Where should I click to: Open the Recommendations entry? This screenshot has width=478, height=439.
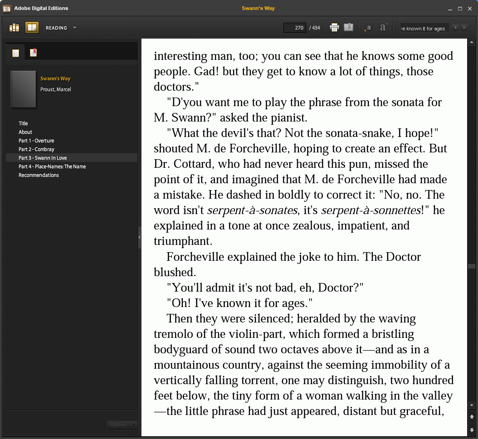pyautogui.click(x=39, y=175)
